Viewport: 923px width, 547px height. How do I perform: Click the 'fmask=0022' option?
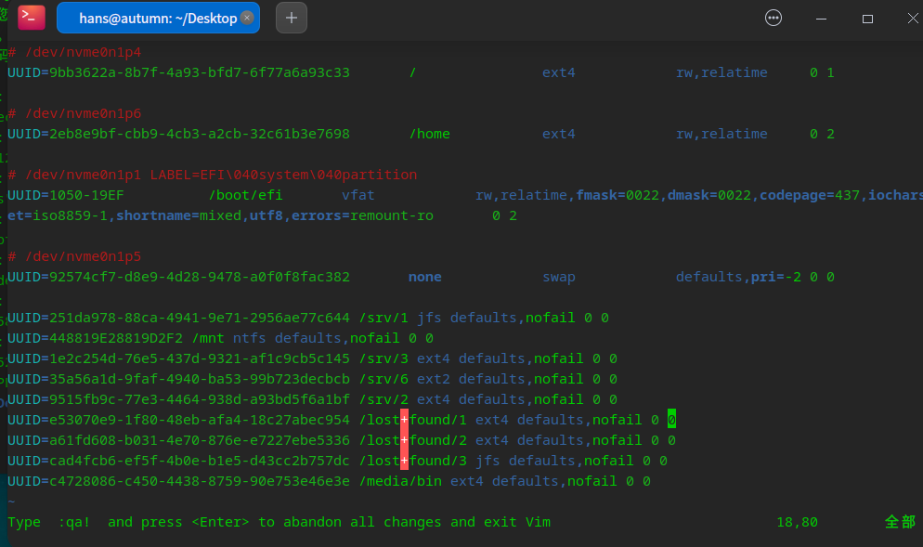coord(617,195)
